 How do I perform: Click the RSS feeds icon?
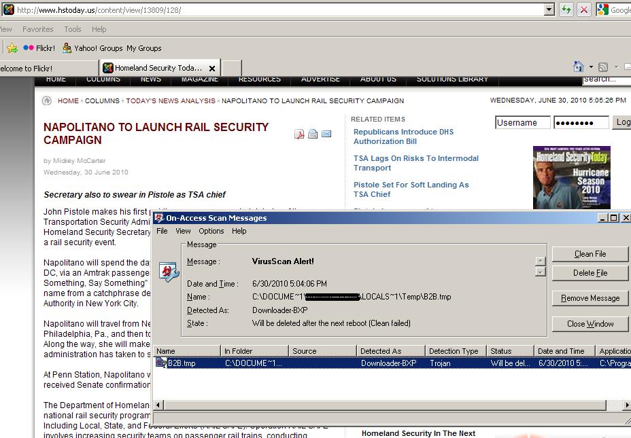603,67
